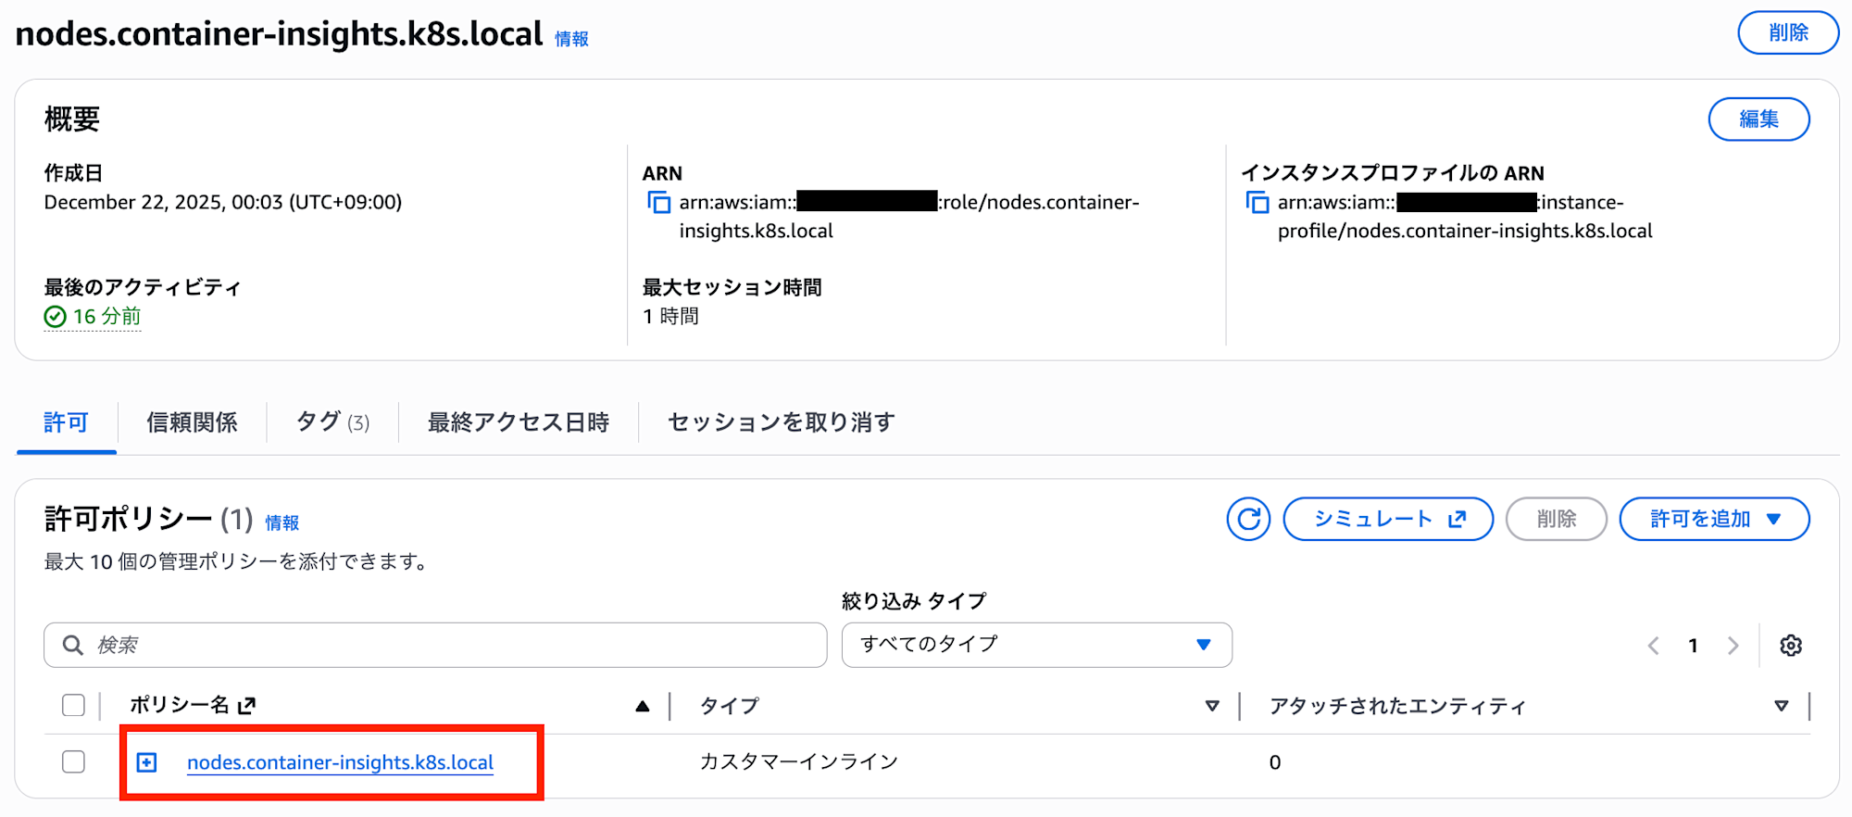Click the タイプ column header
Viewport: 1852px width, 817px height.
(729, 706)
